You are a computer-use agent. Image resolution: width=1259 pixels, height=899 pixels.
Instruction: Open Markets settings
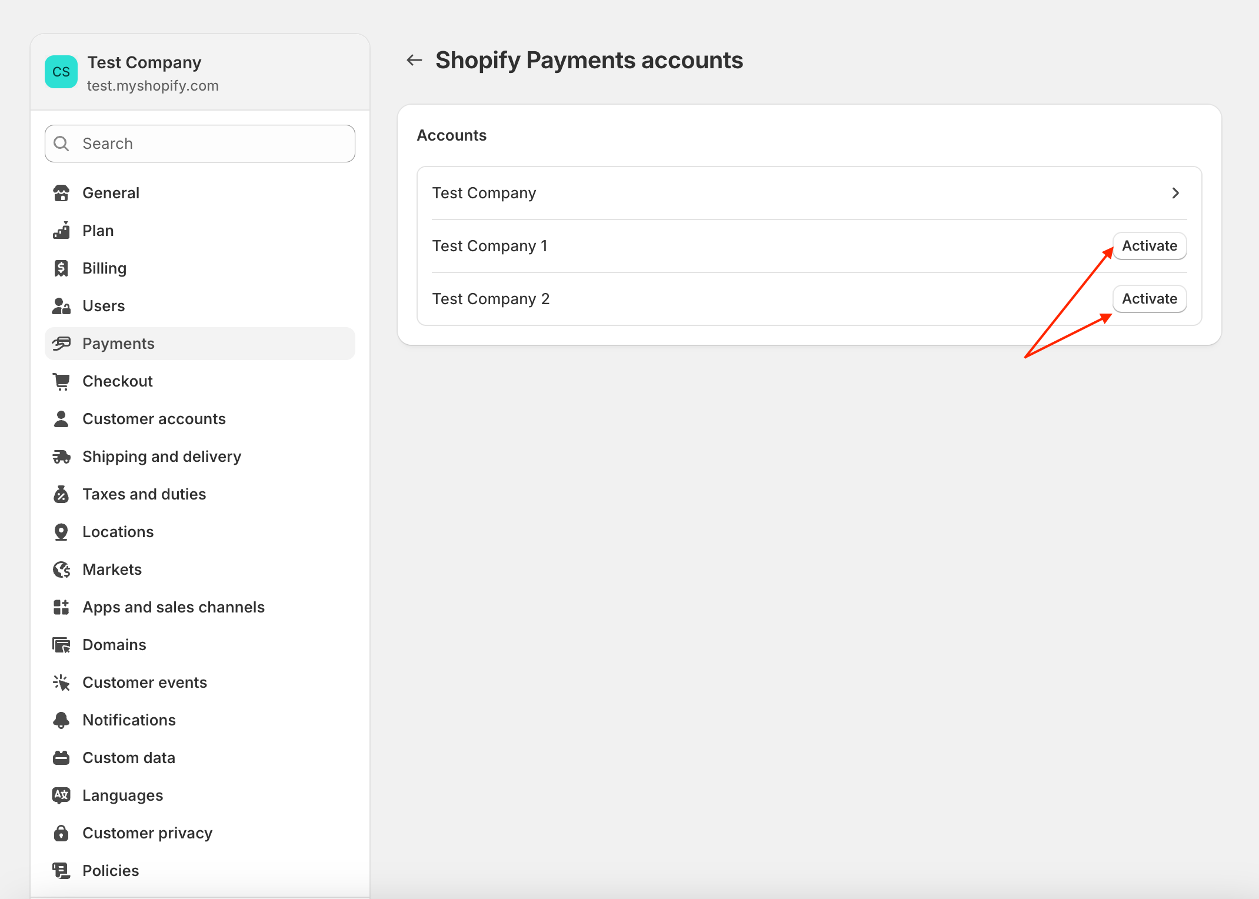pos(200,570)
